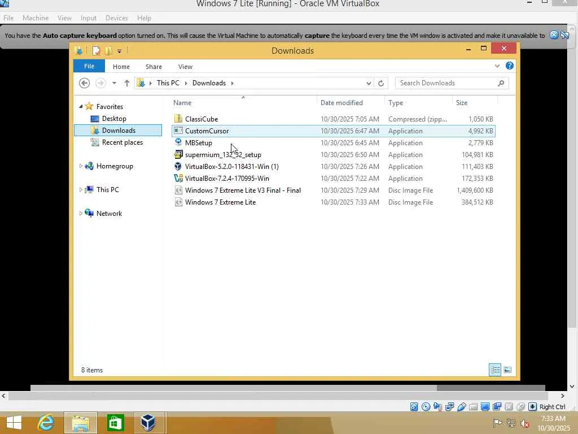Viewport: 578px width, 434px height.
Task: Go back in Explorer navigation
Action: point(85,83)
